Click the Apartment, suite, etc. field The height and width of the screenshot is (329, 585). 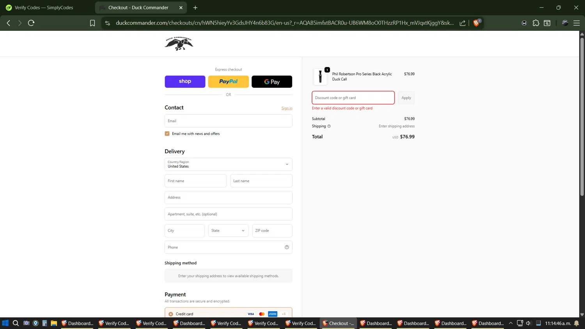coord(229,214)
